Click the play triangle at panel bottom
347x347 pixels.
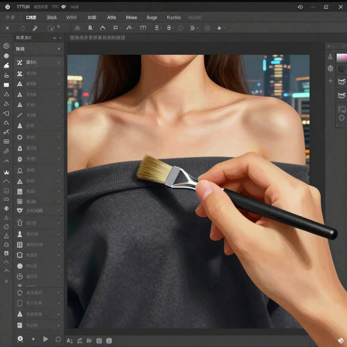coord(45,339)
